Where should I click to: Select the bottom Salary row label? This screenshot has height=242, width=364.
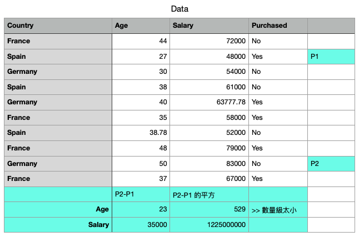[x=58, y=225]
